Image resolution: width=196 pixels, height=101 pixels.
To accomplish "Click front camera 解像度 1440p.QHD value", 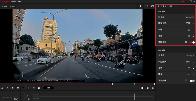I will (189, 17).
